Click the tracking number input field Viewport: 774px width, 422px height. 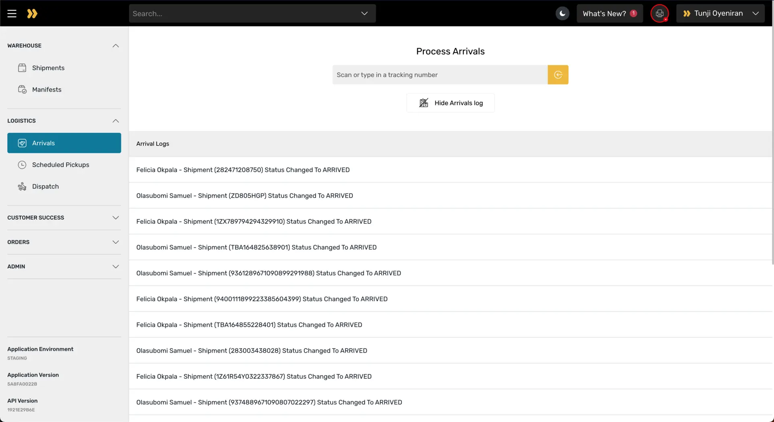[440, 75]
